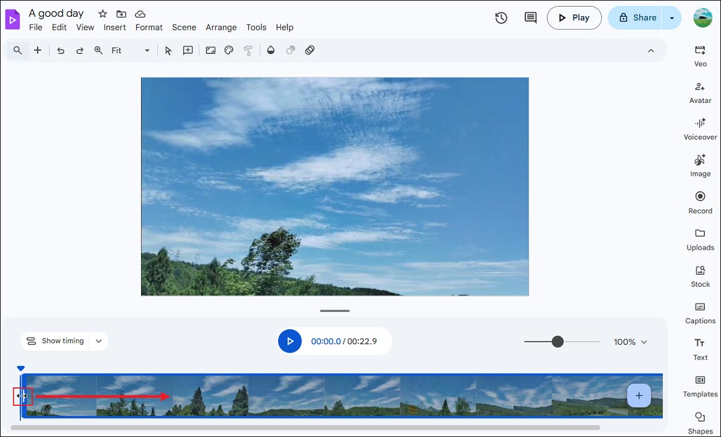Viewport: 721px width, 437px height.
Task: Open the 100% timeline zoom dropdown
Action: pyautogui.click(x=629, y=341)
